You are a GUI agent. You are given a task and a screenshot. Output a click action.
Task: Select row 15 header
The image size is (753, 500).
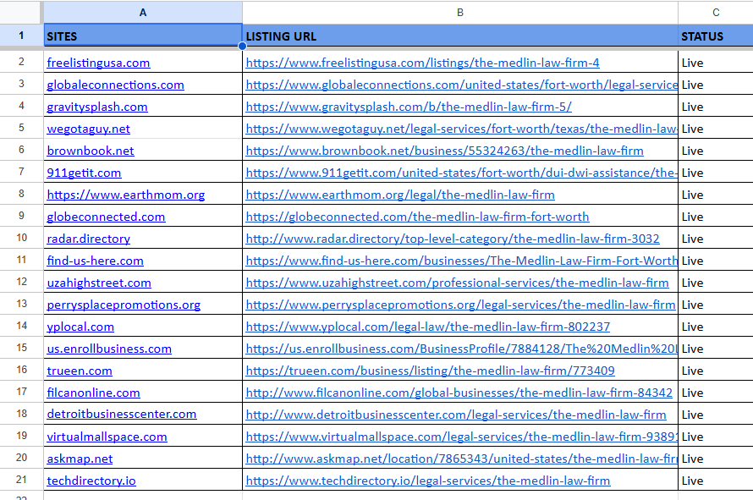tap(21, 348)
